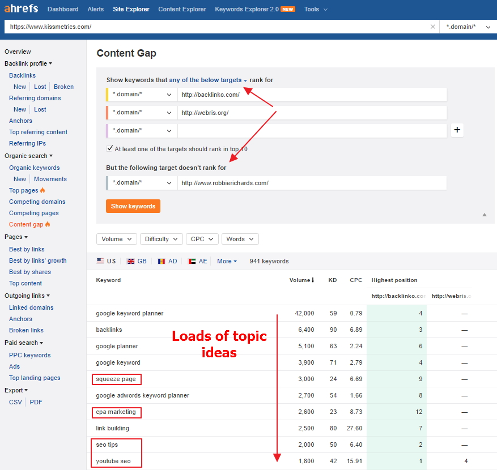Open the "More" countries dropdown
The image size is (497, 470).
point(226,261)
